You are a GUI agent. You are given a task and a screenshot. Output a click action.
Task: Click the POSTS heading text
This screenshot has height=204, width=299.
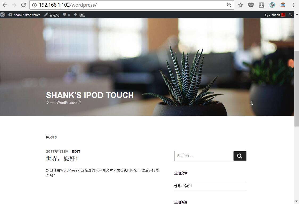(x=51, y=137)
